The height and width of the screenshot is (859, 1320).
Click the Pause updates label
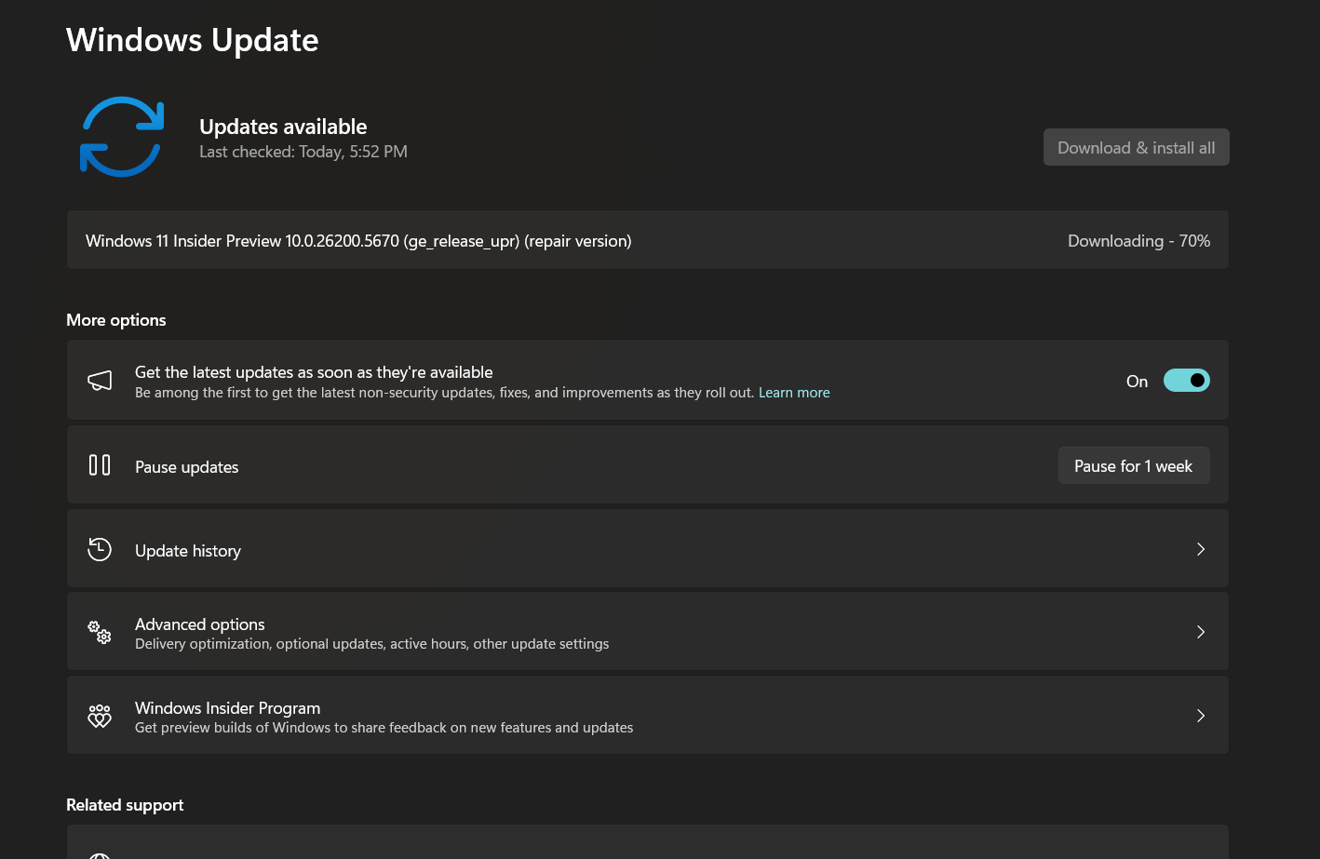(187, 467)
